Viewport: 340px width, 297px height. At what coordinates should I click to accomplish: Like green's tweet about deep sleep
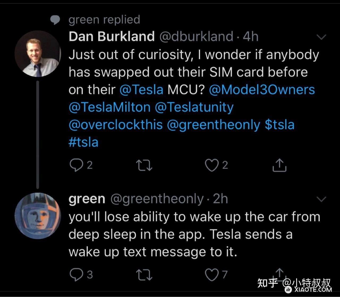pos(212,274)
